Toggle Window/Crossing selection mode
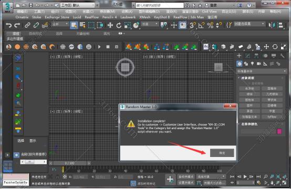Viewport: 291px width, 189px height. [x=100, y=25]
